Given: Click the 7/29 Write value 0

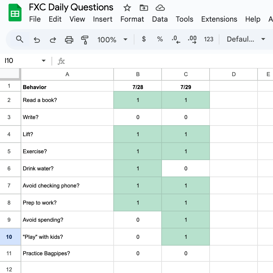Looking at the screenshot, I should click(x=186, y=117).
